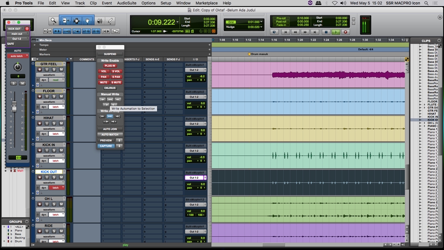The image size is (444, 250).
Task: Open the GROUPS list popup menu
Action: 27,222
